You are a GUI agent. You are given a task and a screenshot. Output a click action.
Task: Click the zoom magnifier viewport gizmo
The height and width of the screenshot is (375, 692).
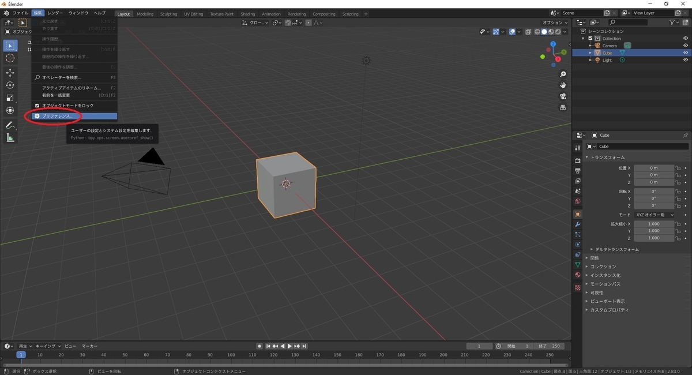(563, 74)
